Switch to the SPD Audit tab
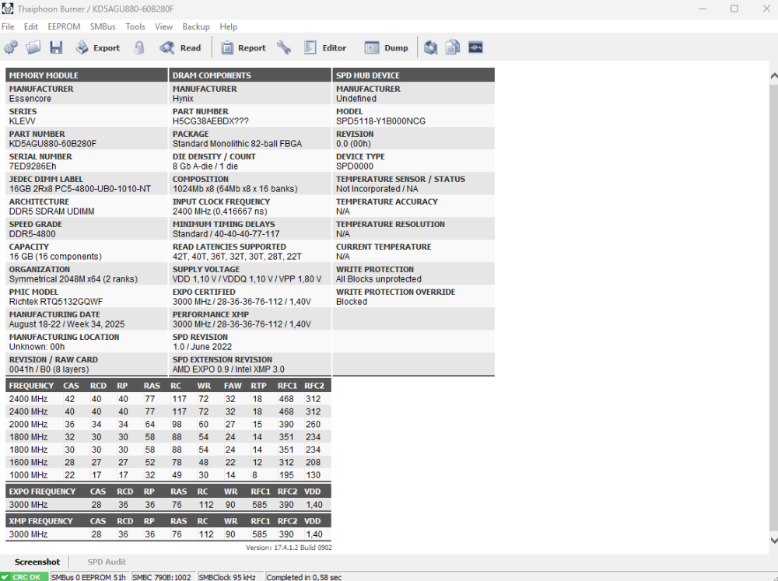778x581 pixels. (107, 562)
